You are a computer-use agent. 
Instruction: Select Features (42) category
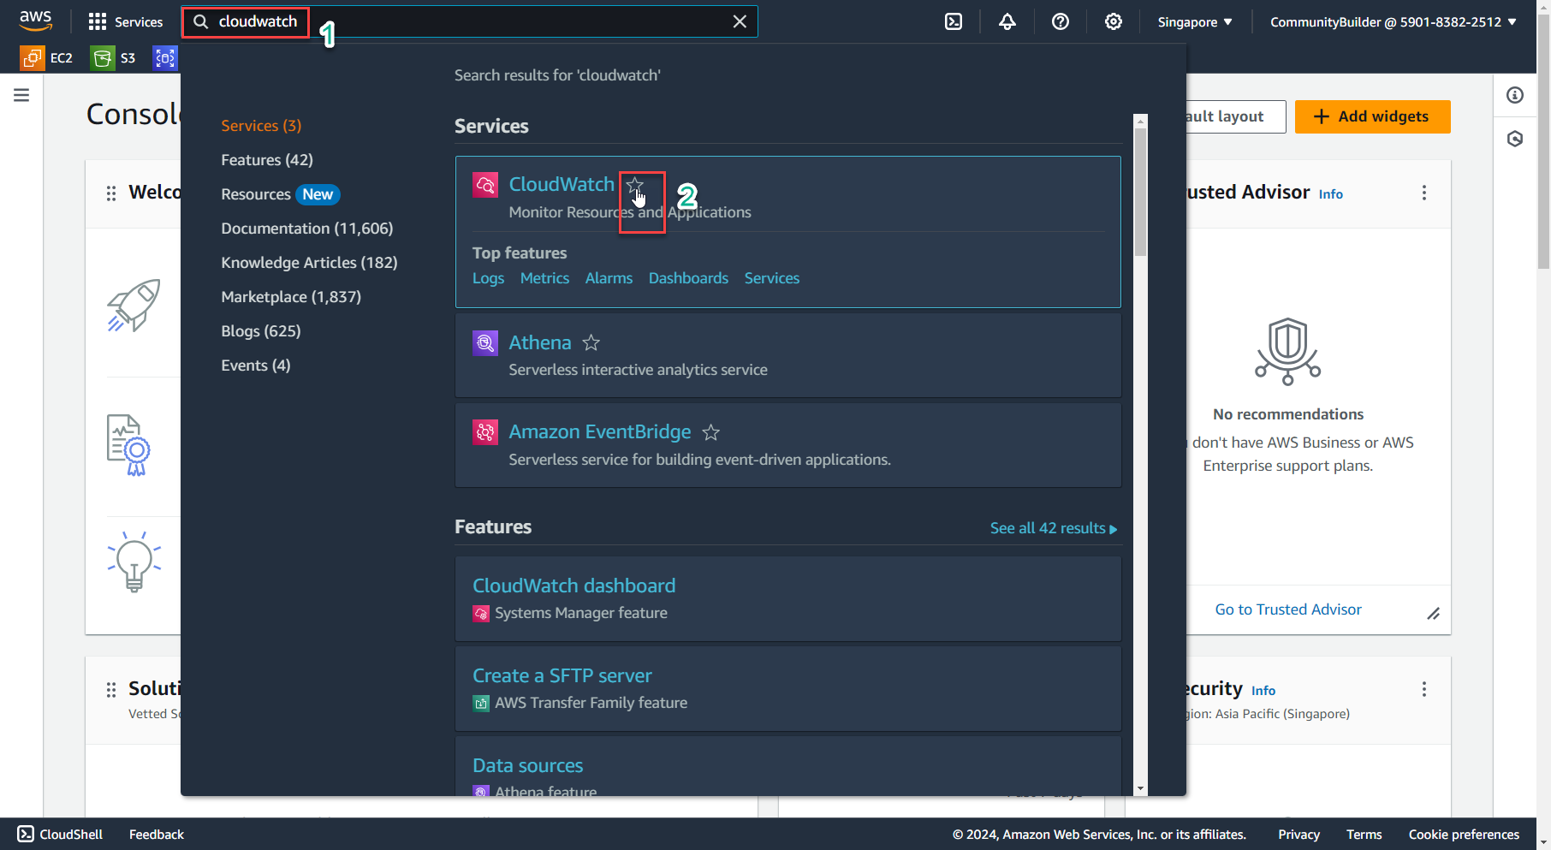tap(267, 160)
